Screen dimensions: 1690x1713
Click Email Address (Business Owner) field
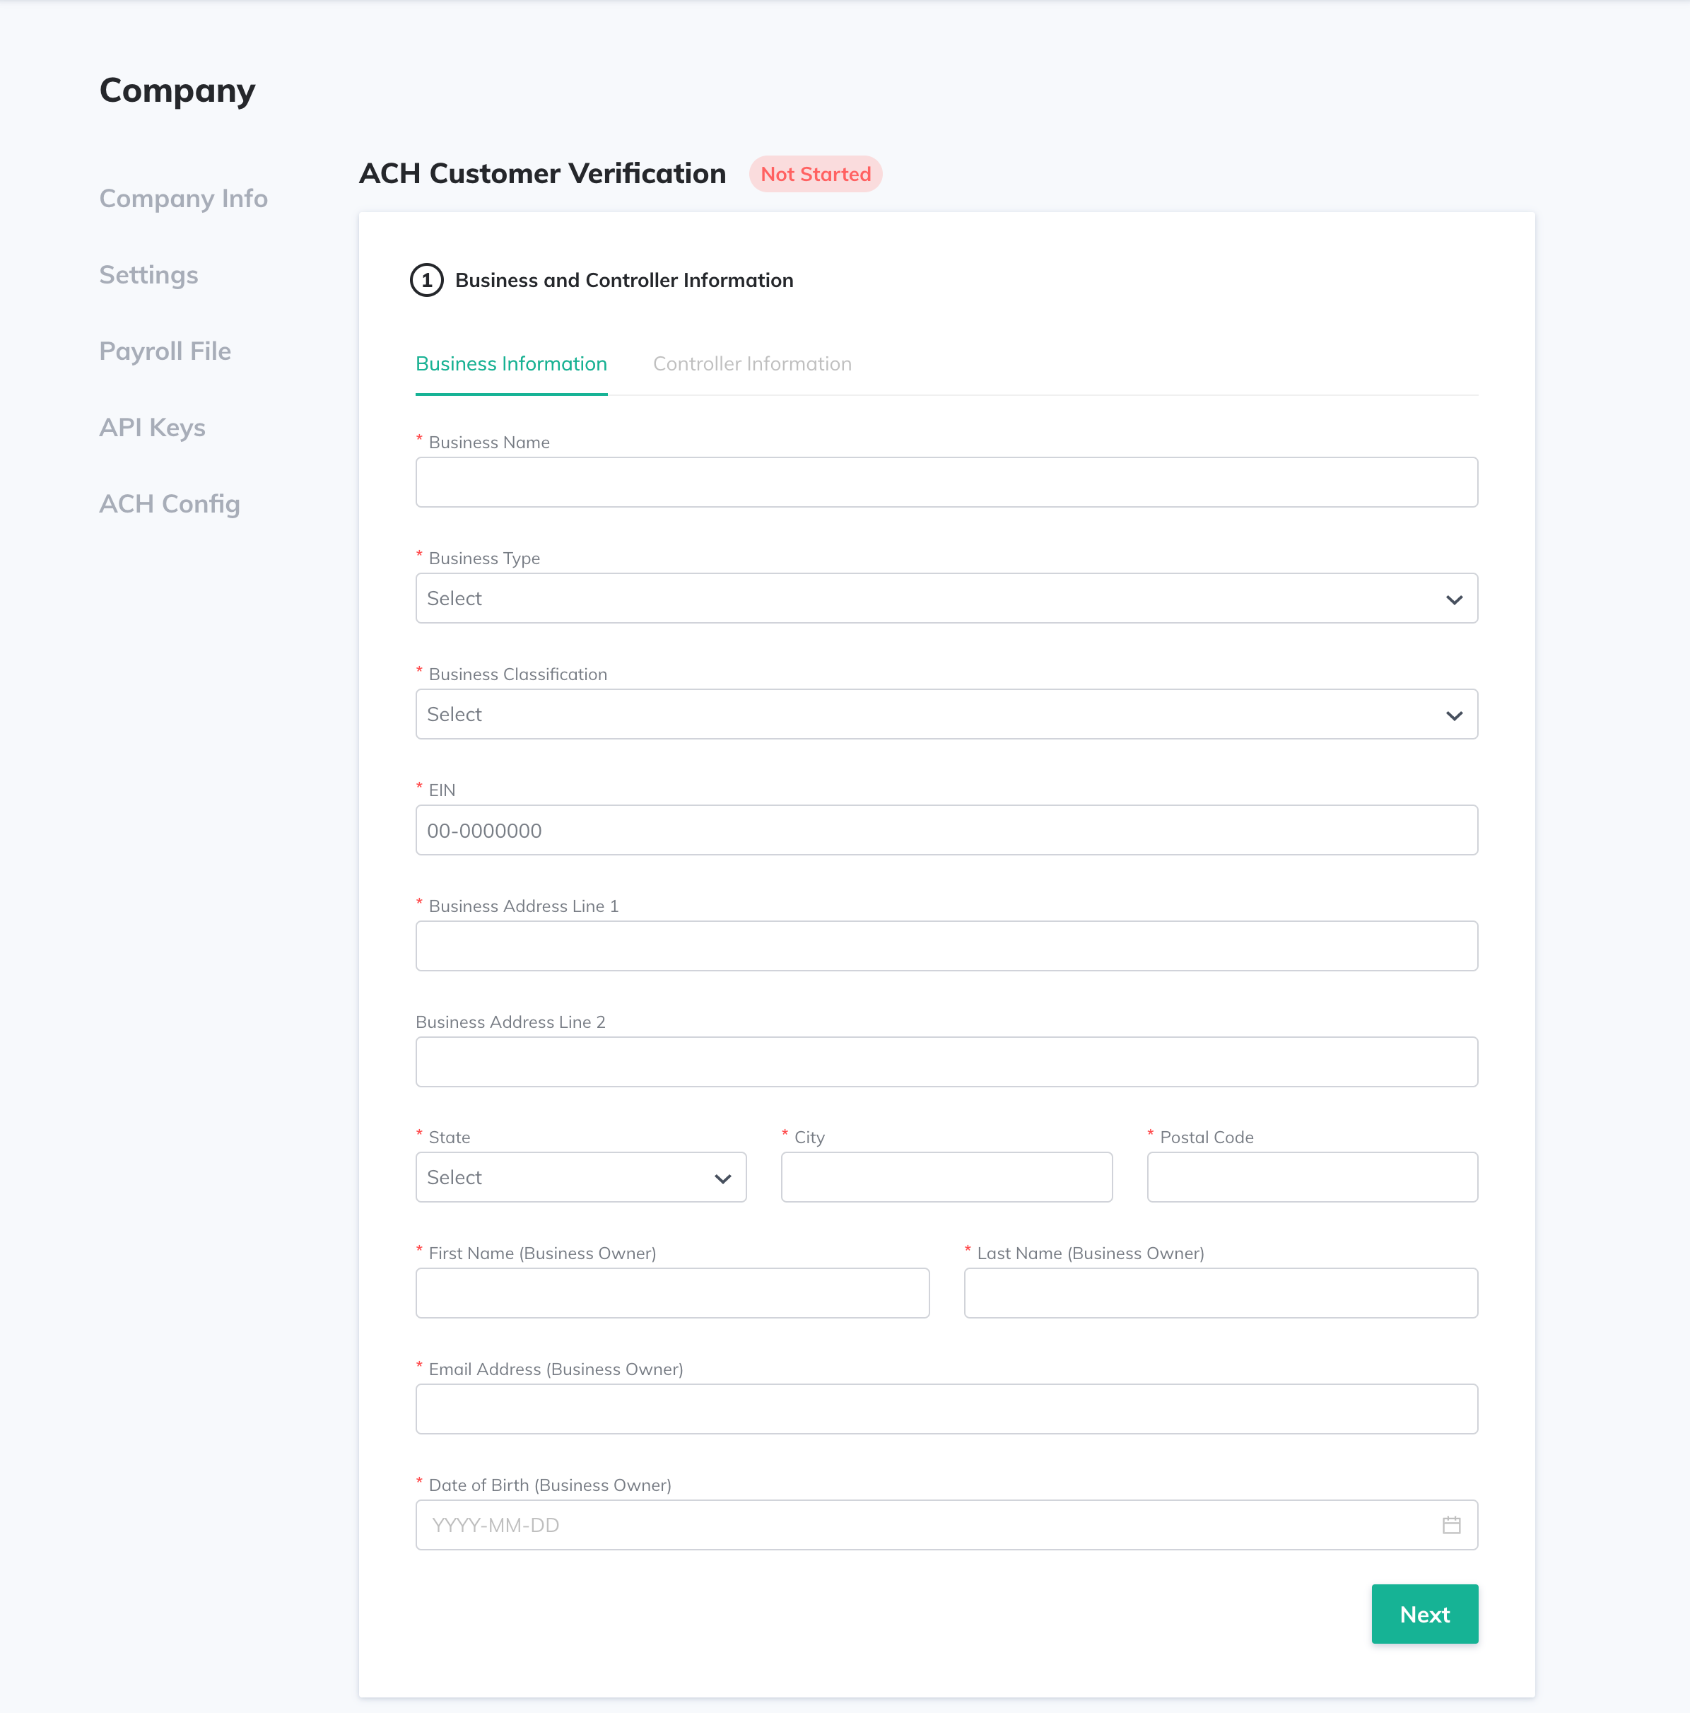pos(946,1409)
